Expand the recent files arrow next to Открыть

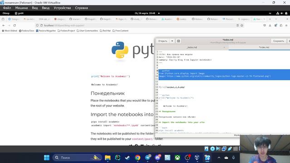[172, 41]
